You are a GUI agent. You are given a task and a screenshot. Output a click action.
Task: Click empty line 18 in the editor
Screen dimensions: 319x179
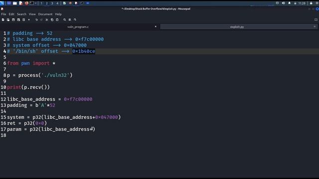pos(163,135)
